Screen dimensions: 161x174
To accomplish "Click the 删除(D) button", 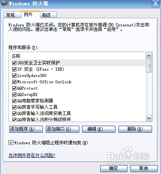I will 135,129.
